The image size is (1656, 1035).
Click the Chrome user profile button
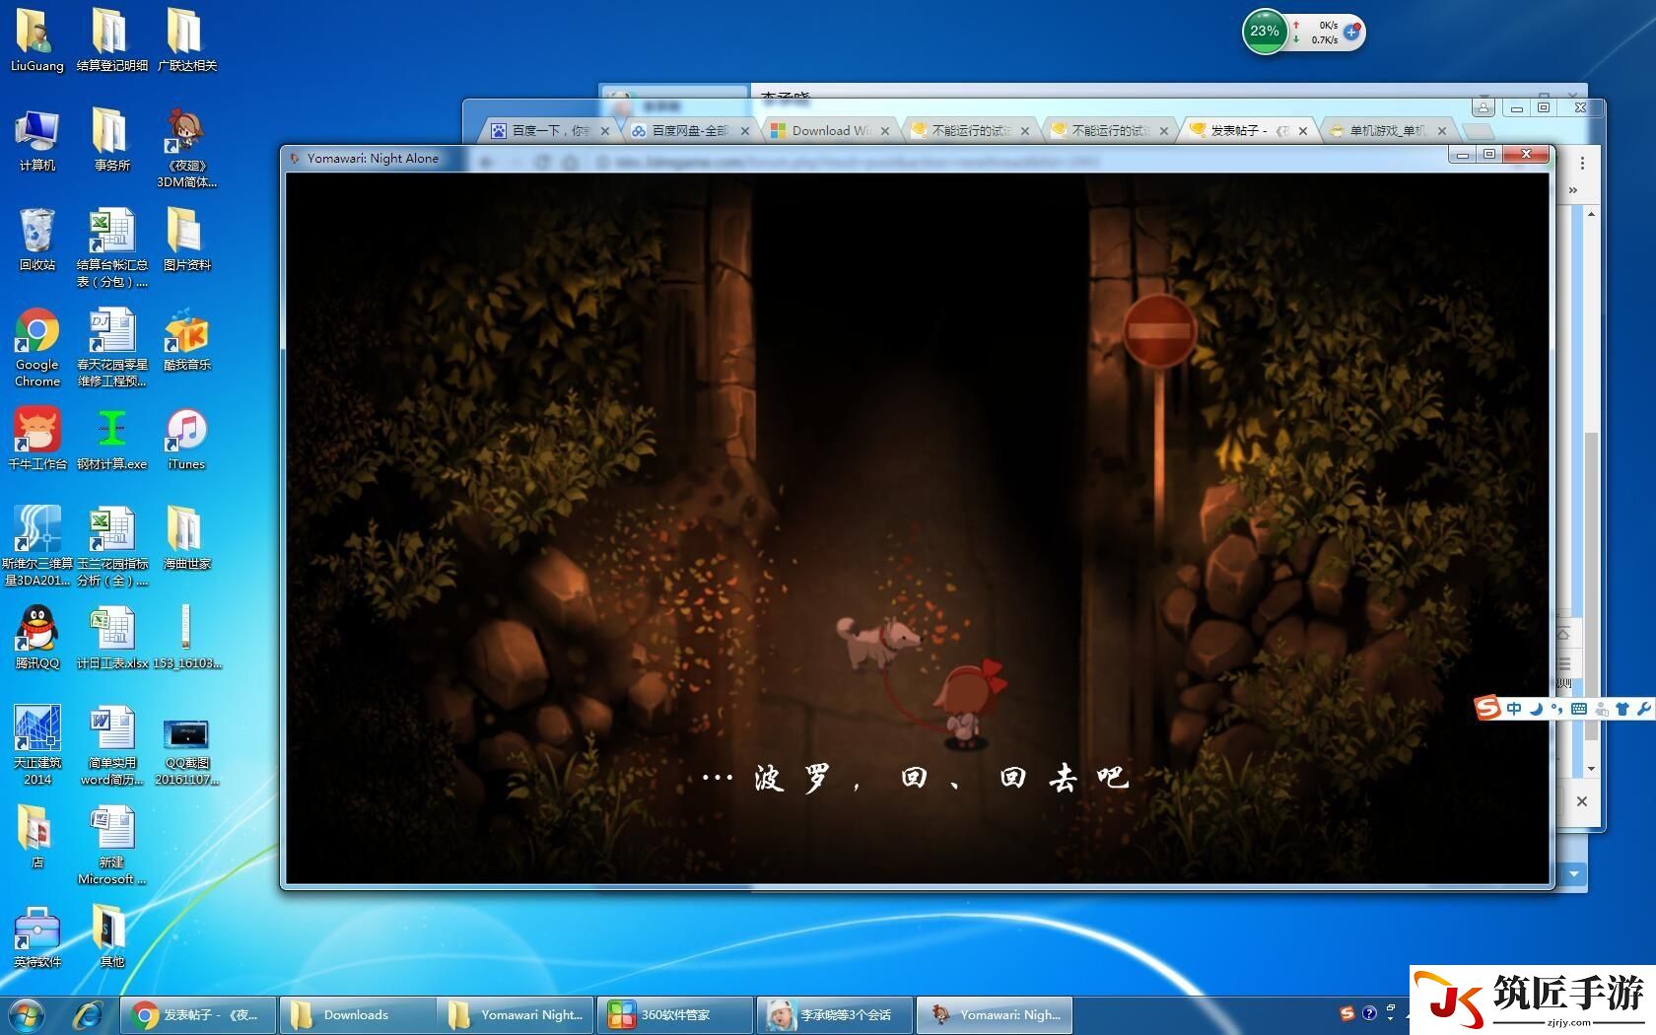(x=1483, y=107)
